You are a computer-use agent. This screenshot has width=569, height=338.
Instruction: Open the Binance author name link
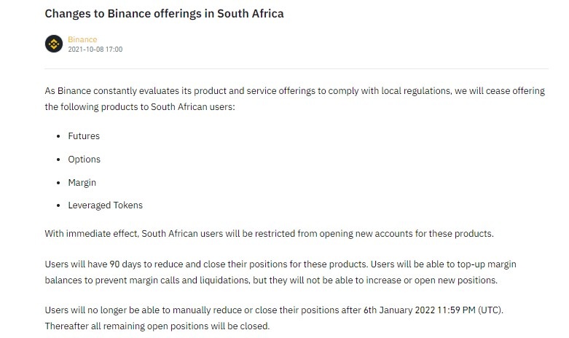tap(82, 39)
